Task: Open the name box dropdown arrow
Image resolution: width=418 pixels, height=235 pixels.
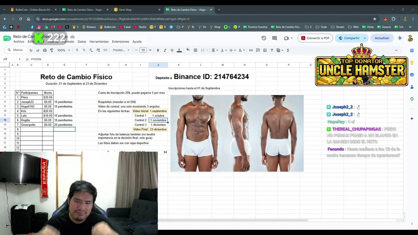Action: point(20,59)
